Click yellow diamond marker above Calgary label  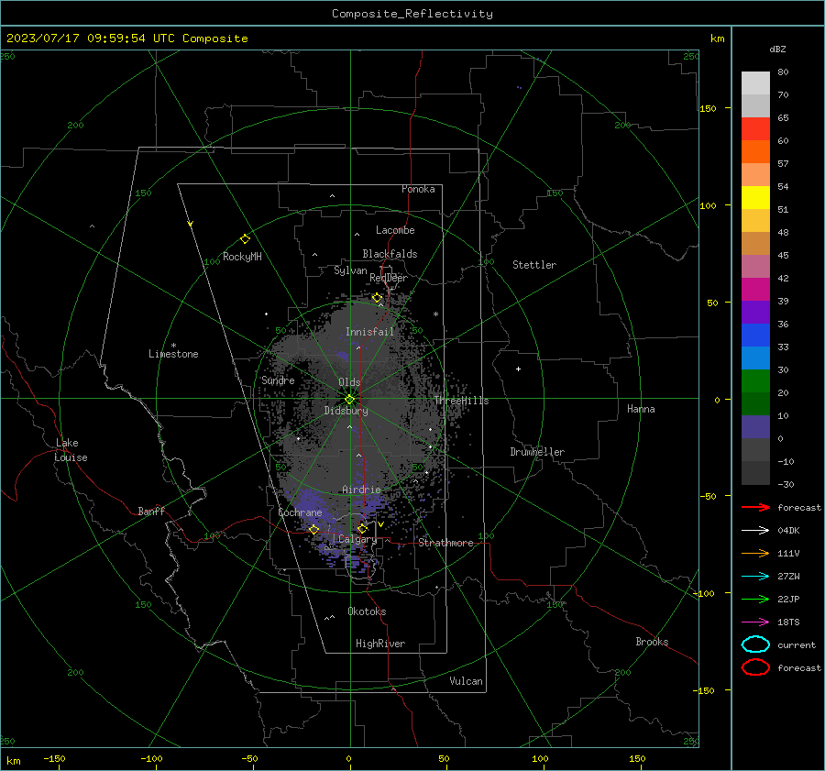click(x=362, y=528)
